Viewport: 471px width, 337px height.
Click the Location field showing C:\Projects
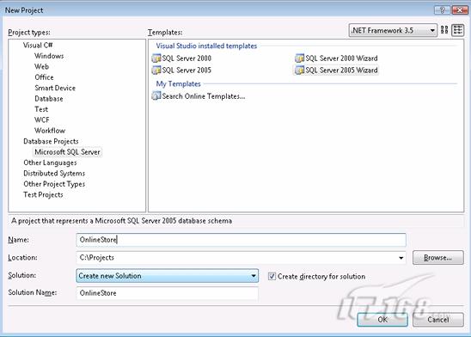(242, 258)
